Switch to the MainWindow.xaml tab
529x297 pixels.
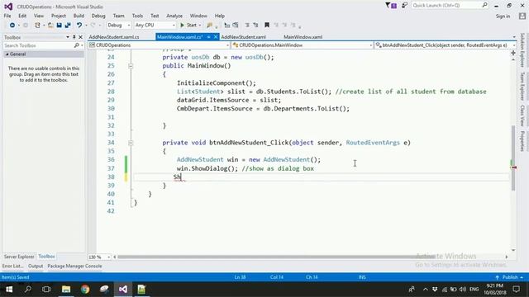pyautogui.click(x=303, y=37)
